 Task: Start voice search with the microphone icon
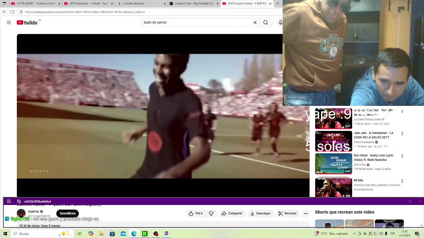click(x=281, y=22)
